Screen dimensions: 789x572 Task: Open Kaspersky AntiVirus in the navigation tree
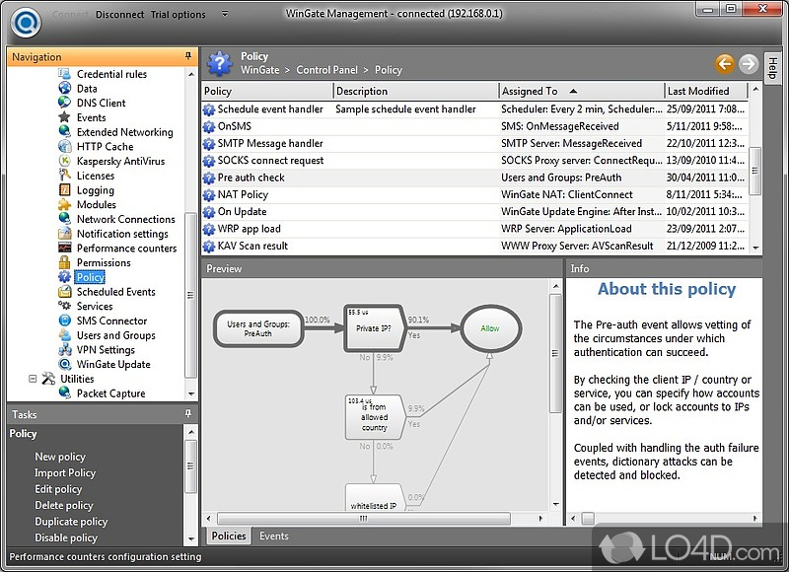click(x=120, y=161)
